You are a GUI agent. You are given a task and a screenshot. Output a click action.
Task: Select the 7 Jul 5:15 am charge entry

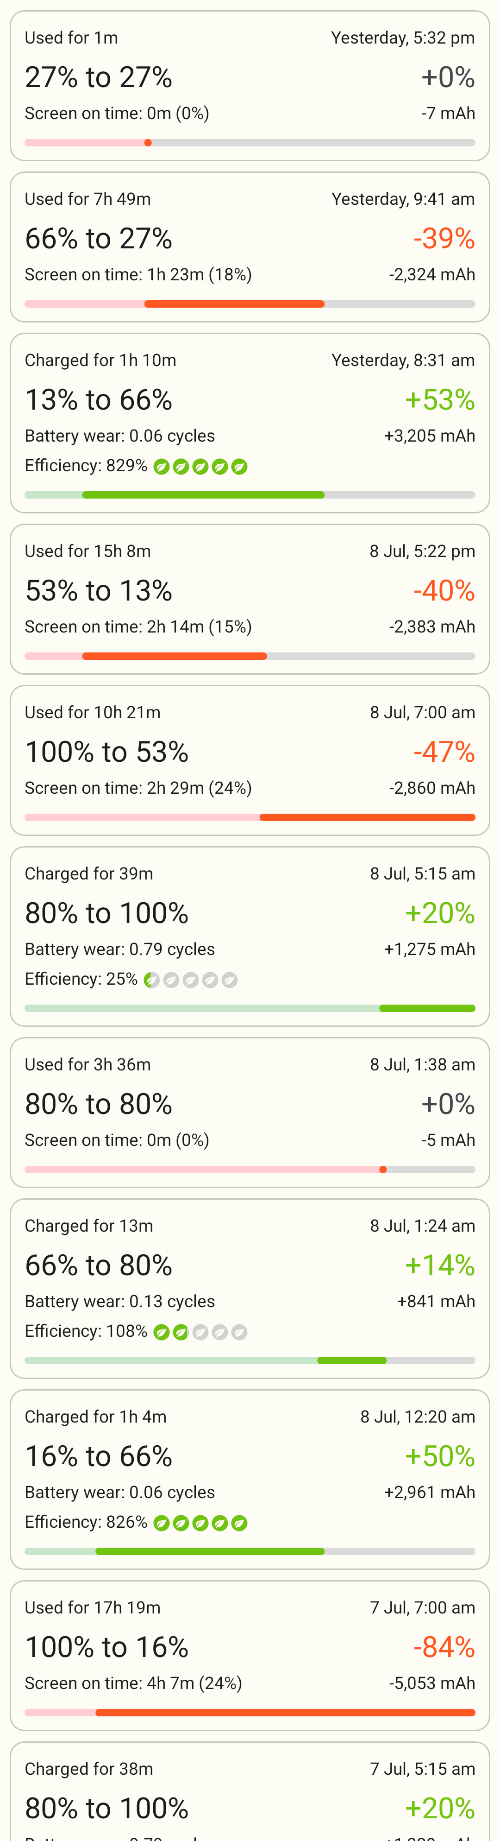[250, 1791]
